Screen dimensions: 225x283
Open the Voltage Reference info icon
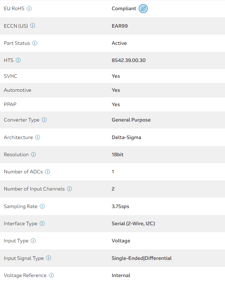(x=51, y=275)
